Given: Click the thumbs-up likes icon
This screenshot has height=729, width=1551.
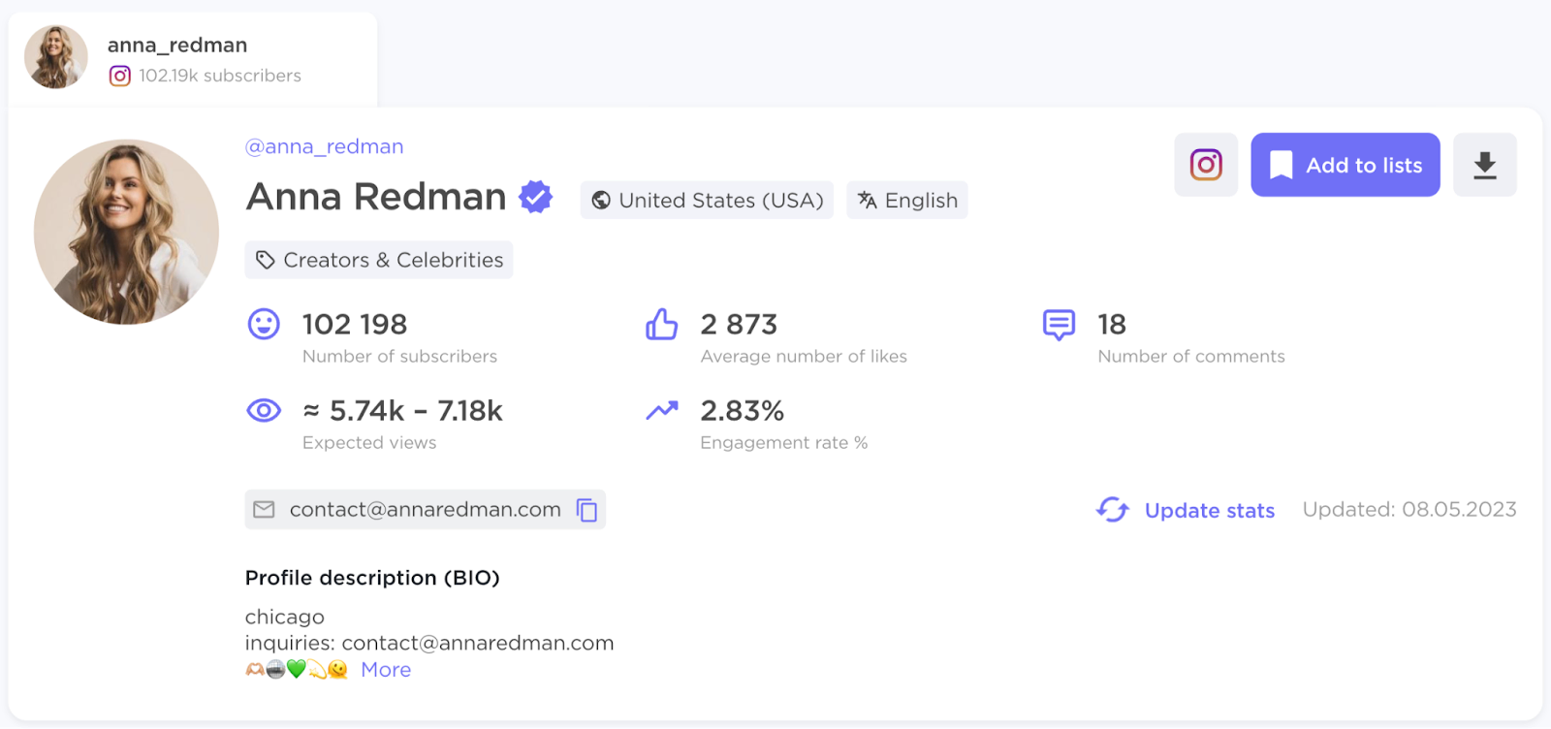Looking at the screenshot, I should point(662,324).
